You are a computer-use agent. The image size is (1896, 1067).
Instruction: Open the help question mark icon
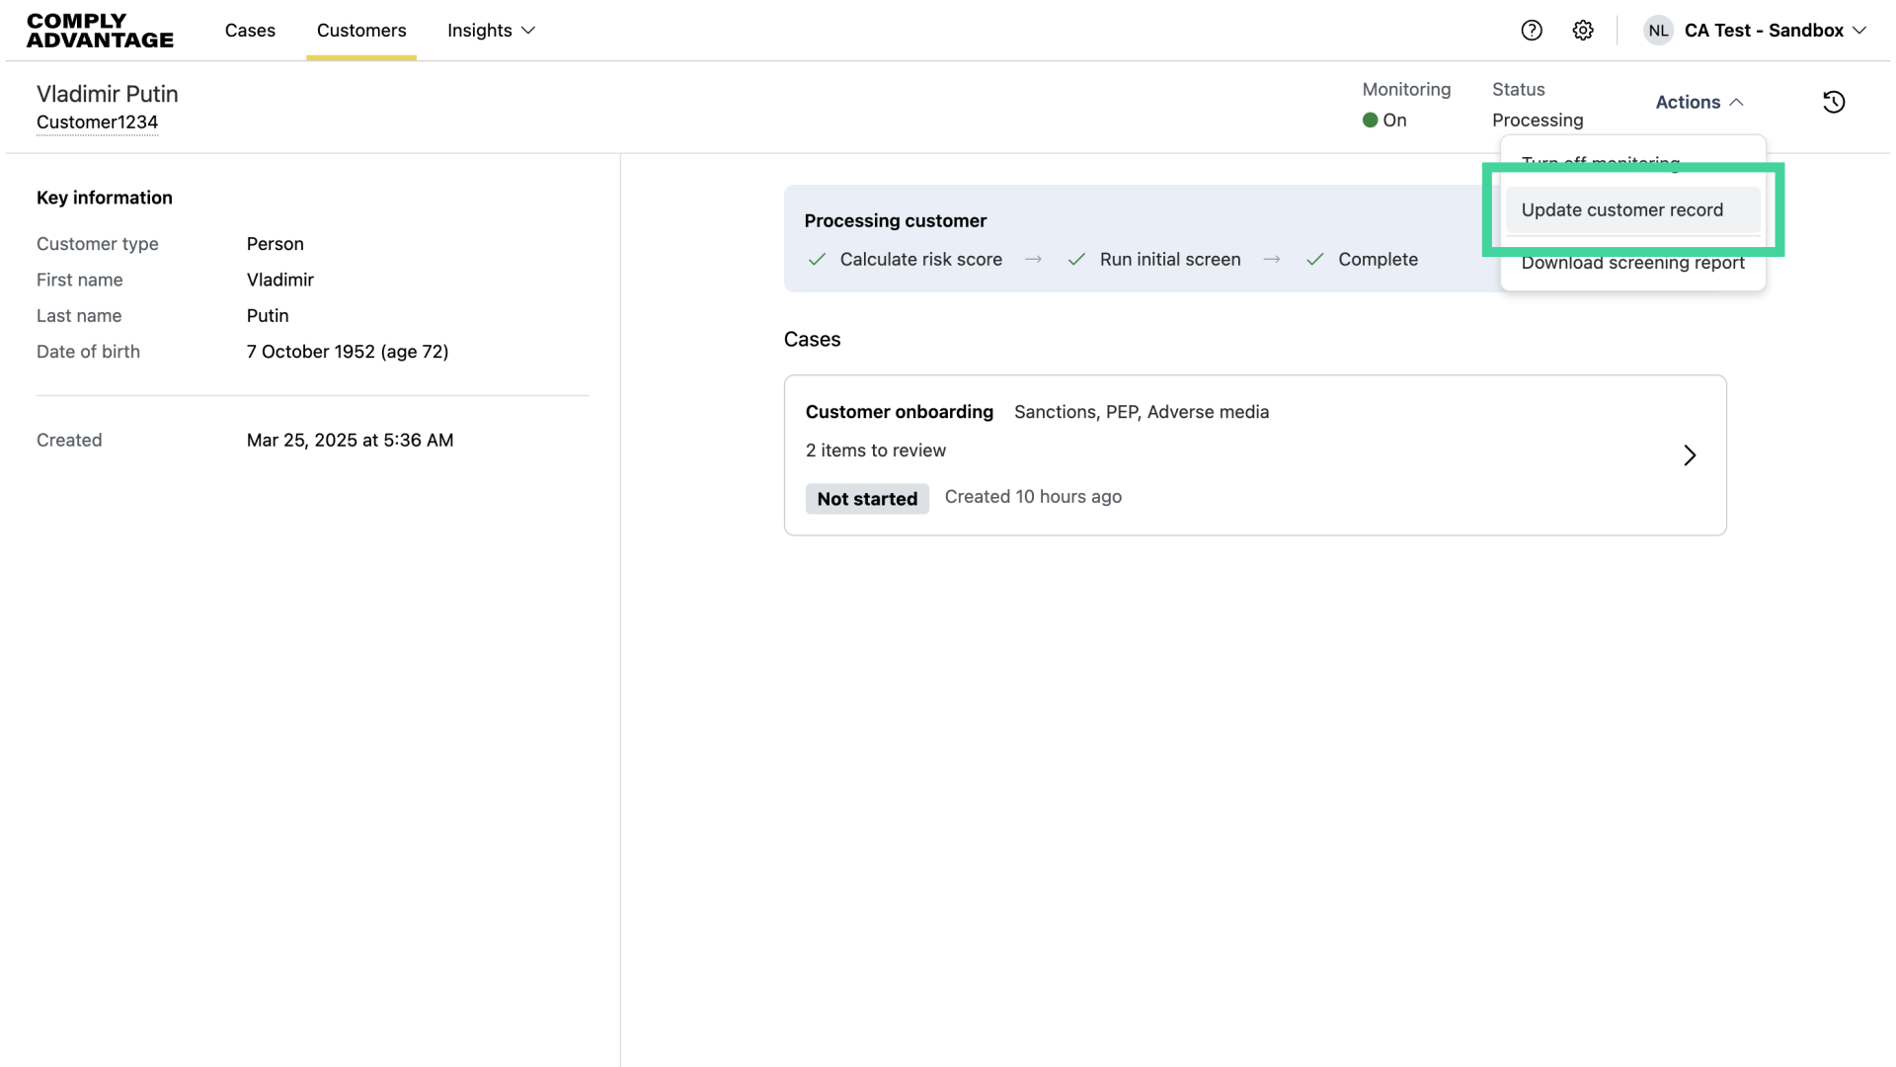click(1532, 30)
